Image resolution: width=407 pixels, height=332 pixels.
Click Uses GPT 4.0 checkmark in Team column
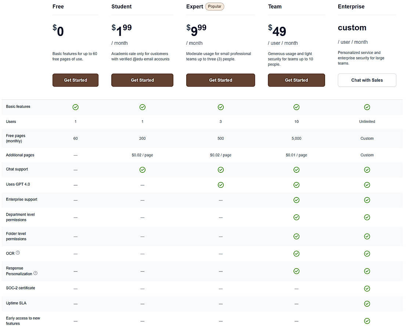296,185
